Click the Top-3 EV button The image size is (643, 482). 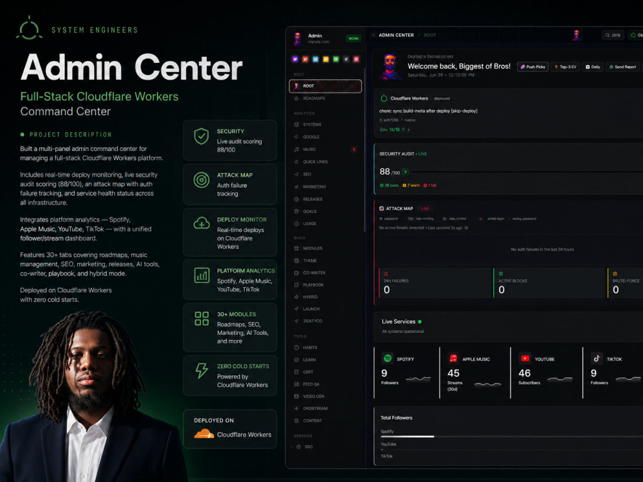coord(565,67)
